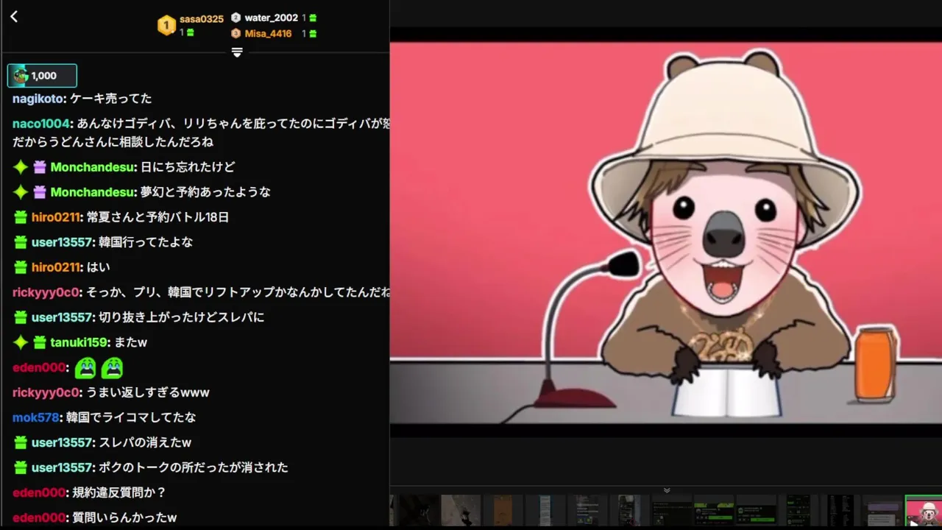The width and height of the screenshot is (942, 530).
Task: Click the purple gift badge on first Monchandesu message
Action: 40,168
